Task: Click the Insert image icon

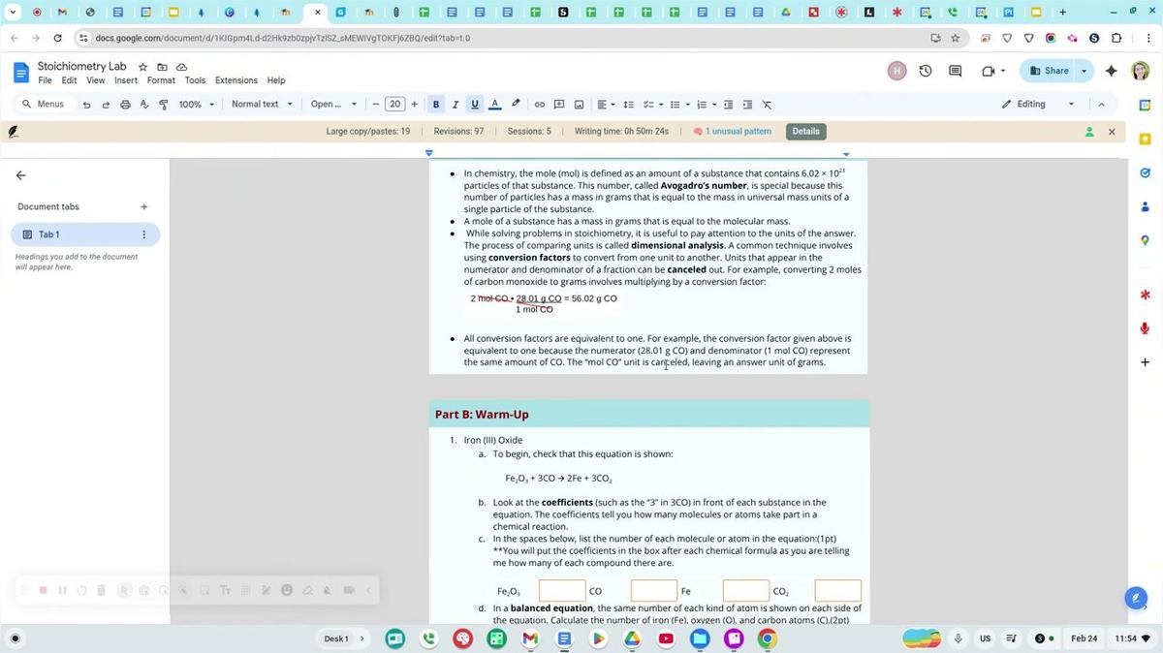Action: (x=580, y=104)
